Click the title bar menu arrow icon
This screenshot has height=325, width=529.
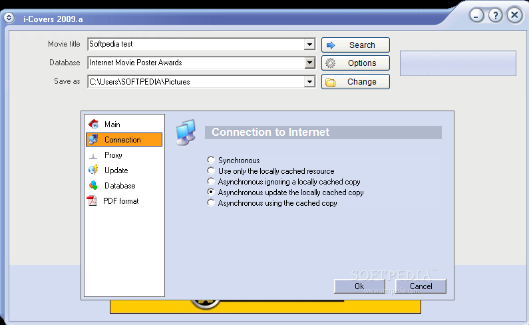(x=9, y=17)
